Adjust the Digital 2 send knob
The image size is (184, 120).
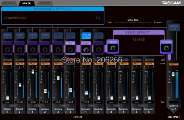click(20, 50)
